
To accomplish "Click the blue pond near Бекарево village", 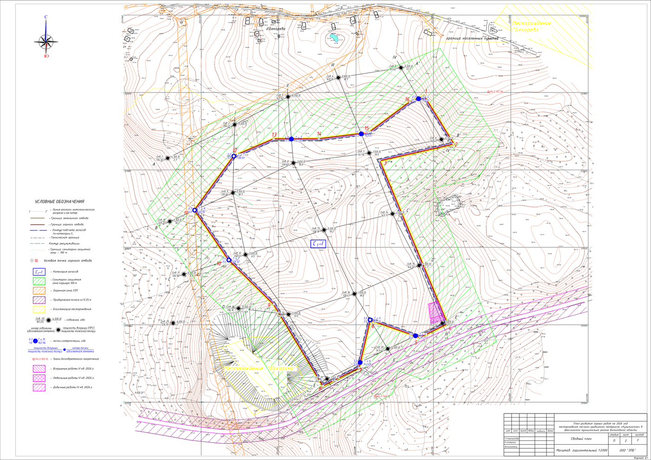I will [x=334, y=38].
